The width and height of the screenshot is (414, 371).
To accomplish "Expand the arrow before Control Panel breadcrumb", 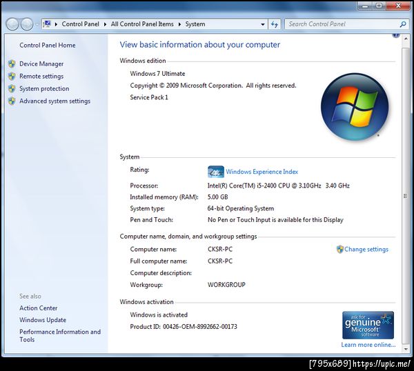I will 56,24.
